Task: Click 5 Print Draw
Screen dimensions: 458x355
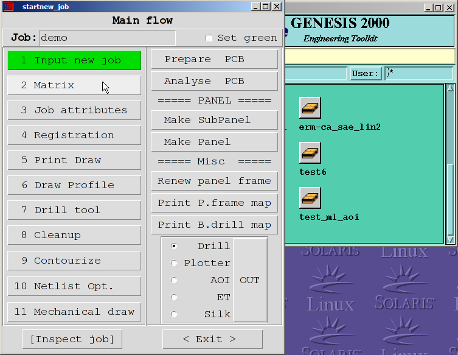Action: 74,160
